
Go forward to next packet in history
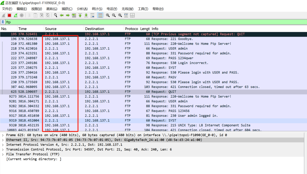[68, 15]
